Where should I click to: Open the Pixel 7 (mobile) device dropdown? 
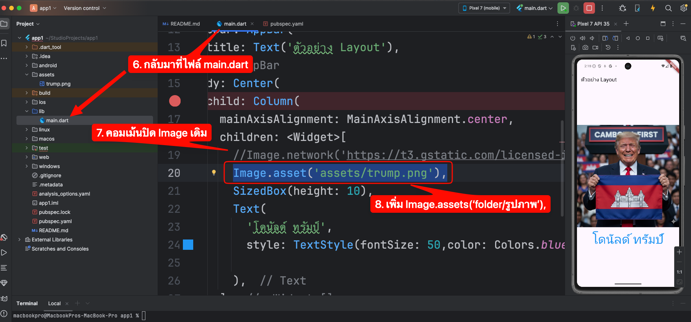(x=484, y=8)
